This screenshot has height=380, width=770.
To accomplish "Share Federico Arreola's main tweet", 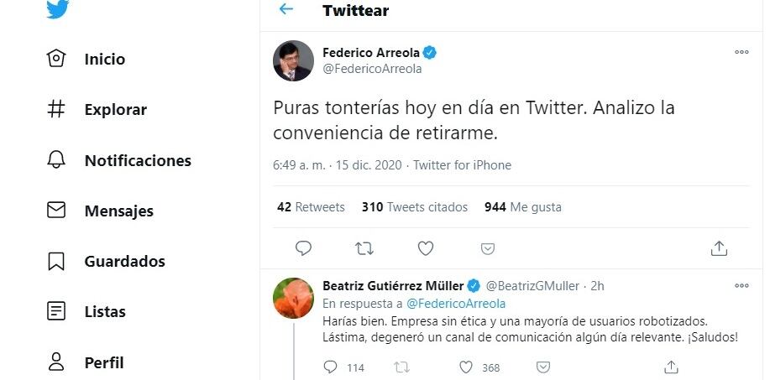I will click(719, 247).
